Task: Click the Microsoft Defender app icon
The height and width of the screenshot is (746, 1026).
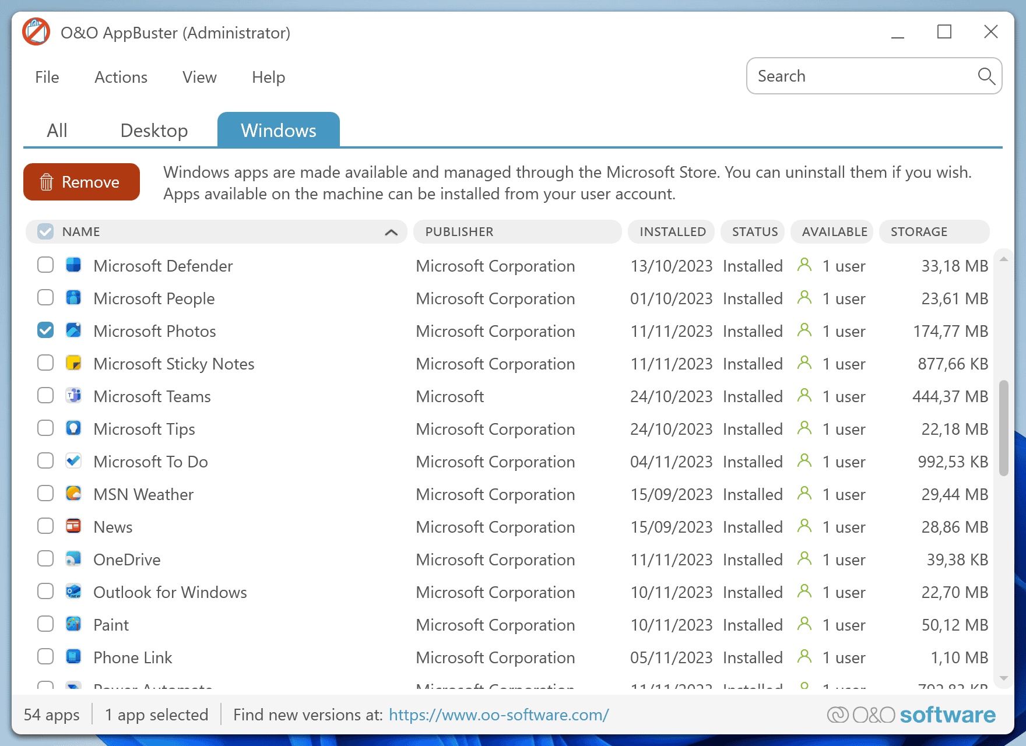Action: point(73,265)
